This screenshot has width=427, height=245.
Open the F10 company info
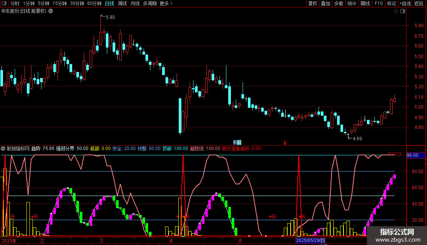pos(378,3)
